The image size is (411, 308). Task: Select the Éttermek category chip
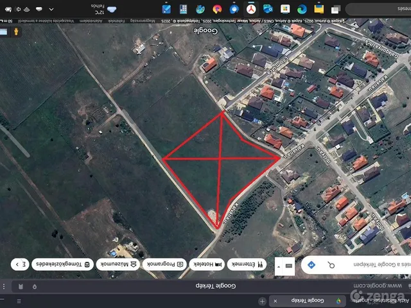pos(247,264)
